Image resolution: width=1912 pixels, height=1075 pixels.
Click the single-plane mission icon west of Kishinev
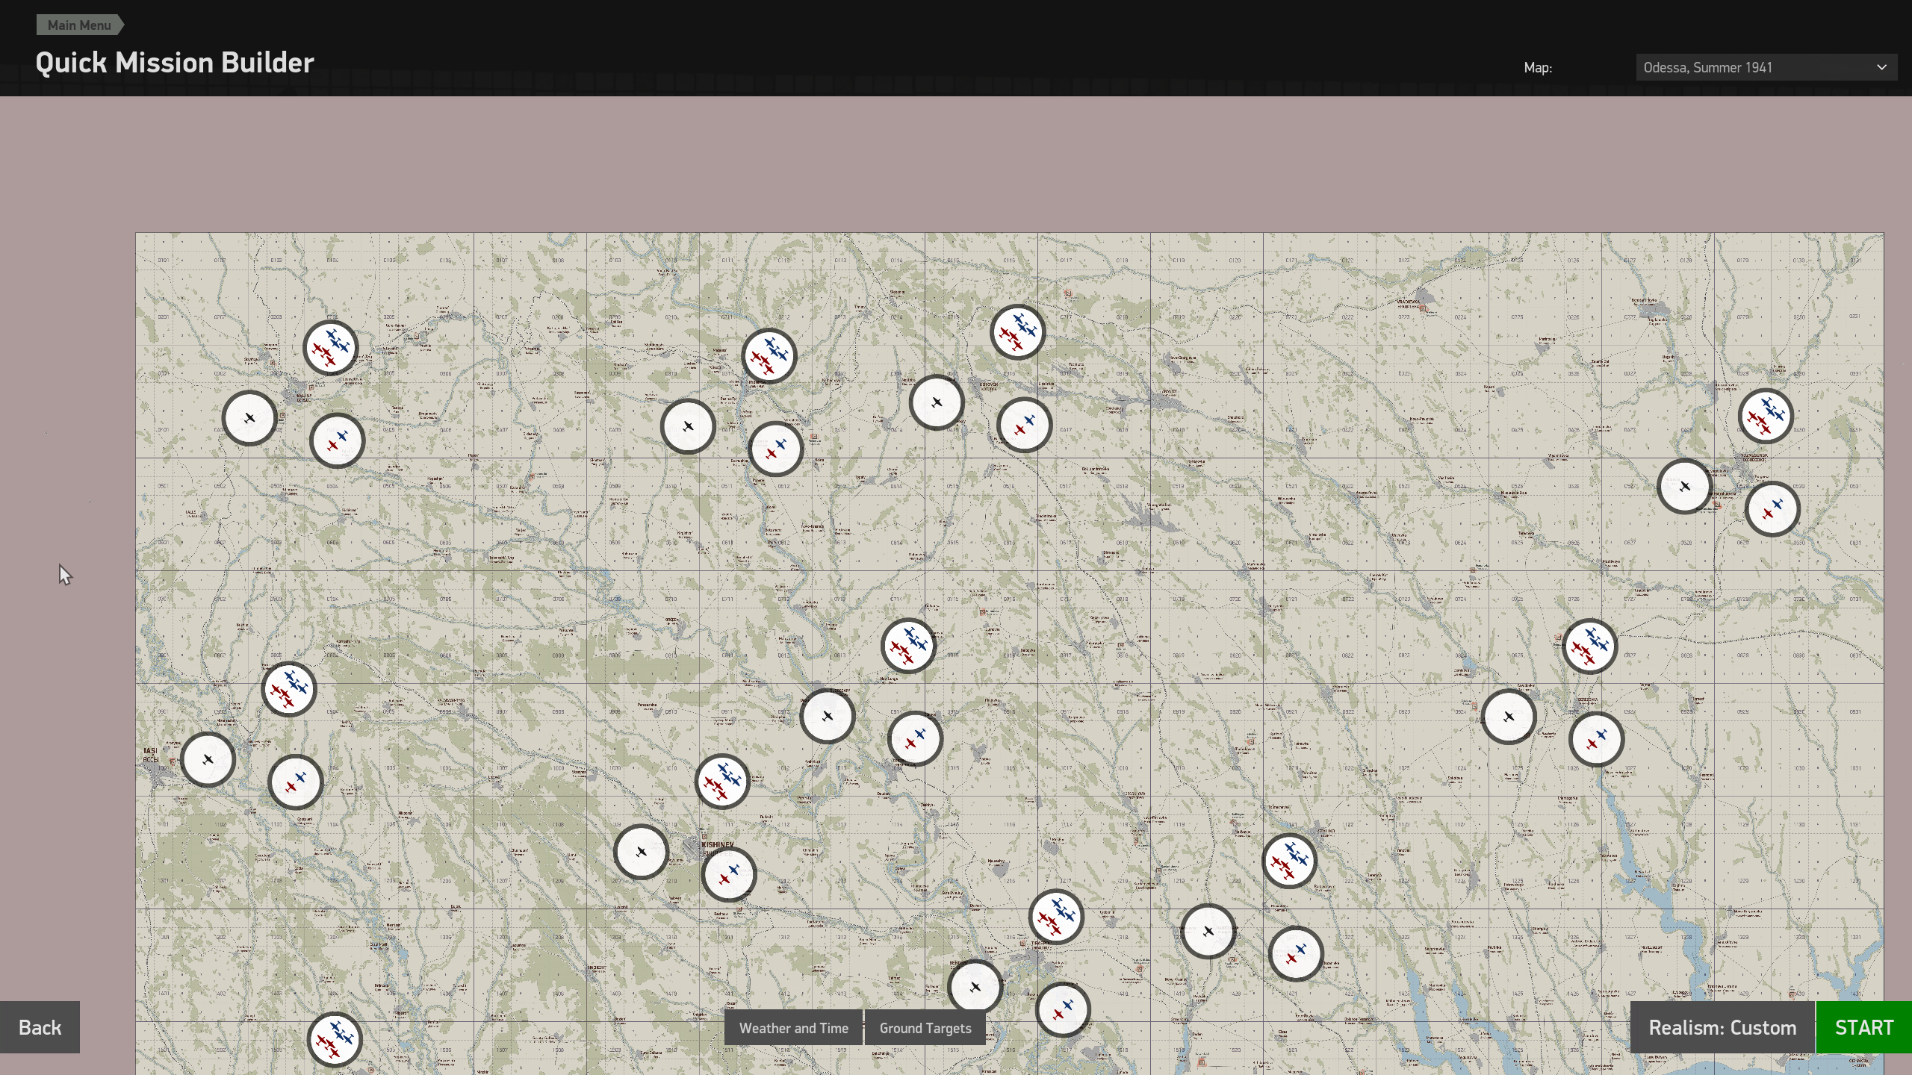pyautogui.click(x=640, y=850)
